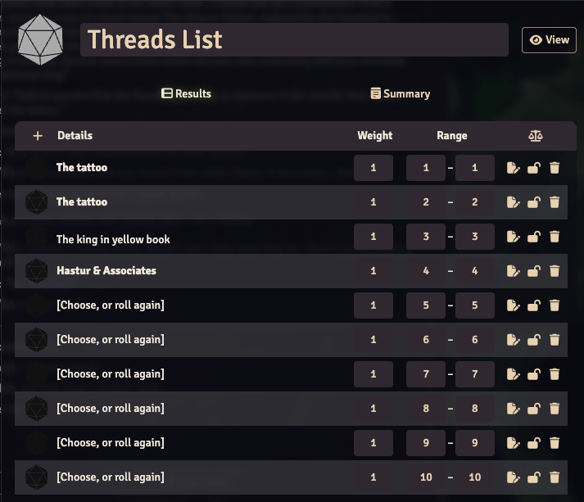Image resolution: width=584 pixels, height=502 pixels.
Task: Select the d20 thumbnail beside Hastur & Associates
Action: pos(36,271)
